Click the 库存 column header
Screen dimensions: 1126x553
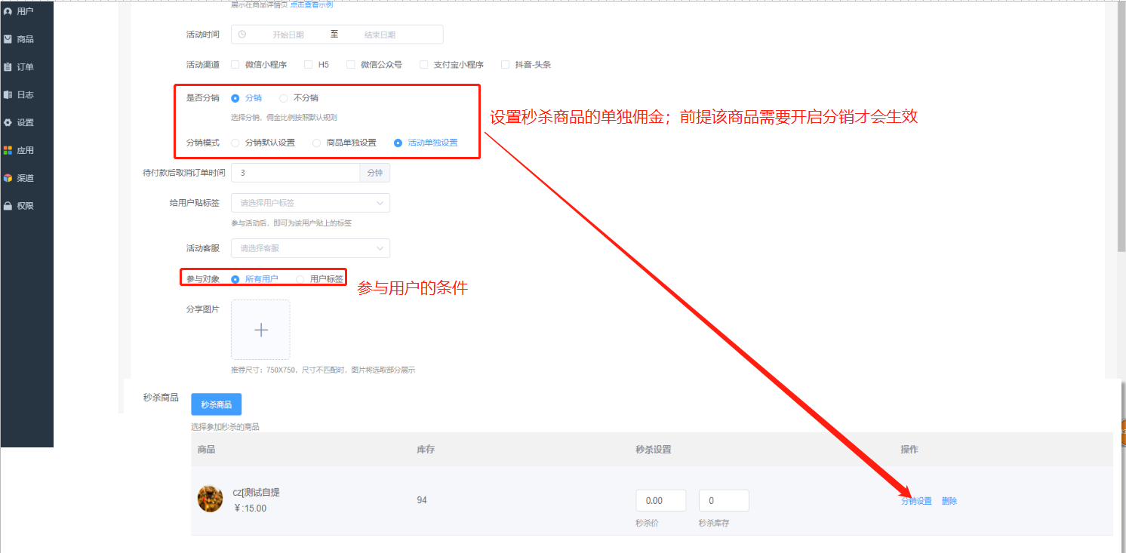(x=426, y=450)
